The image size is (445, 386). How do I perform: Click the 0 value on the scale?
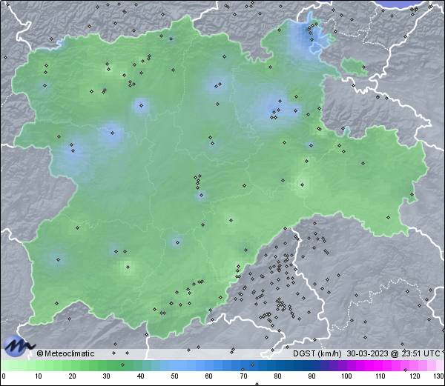point(4,376)
